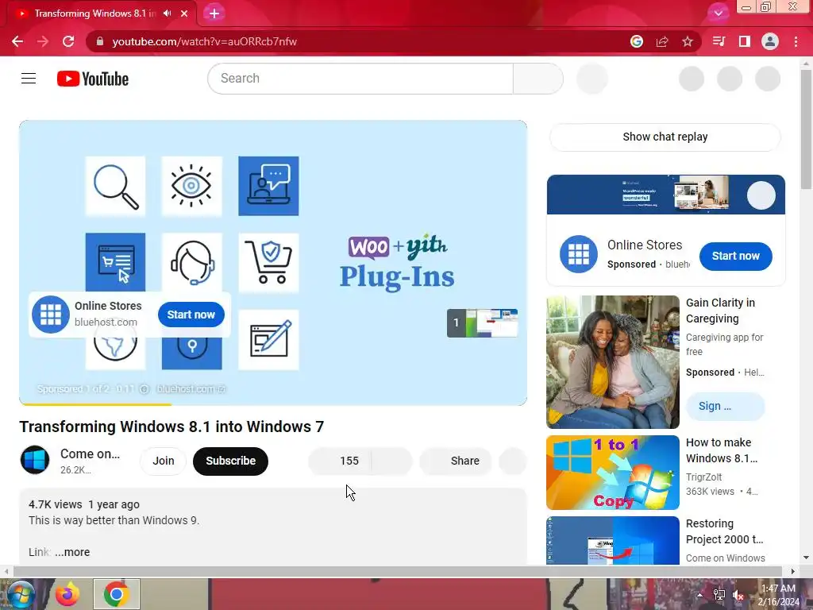The height and width of the screenshot is (610, 813).
Task: Open the next-ad thumbnail numbered 1 in player
Action: click(482, 322)
